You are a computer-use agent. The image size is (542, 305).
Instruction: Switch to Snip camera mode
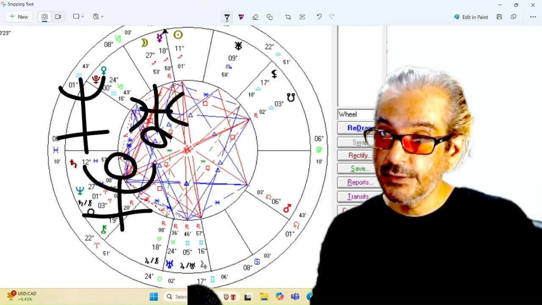[44, 17]
